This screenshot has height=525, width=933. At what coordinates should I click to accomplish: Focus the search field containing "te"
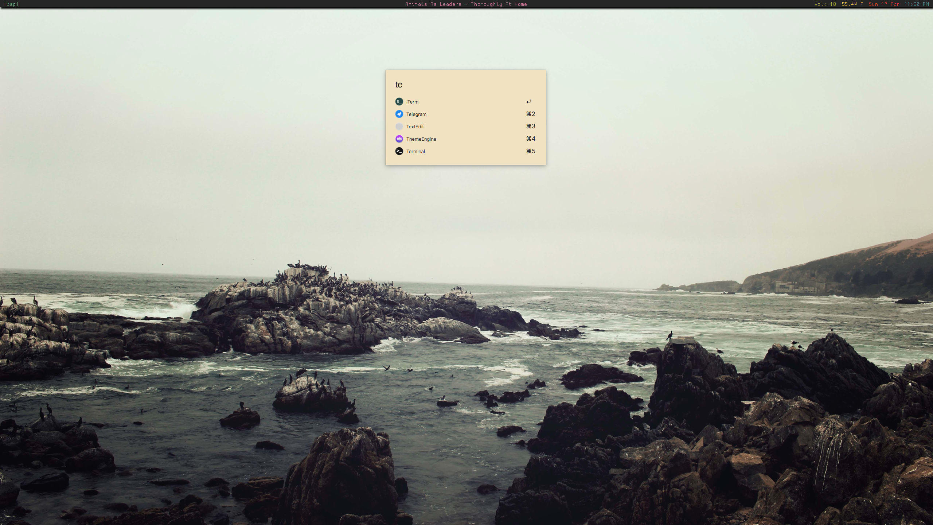[463, 85]
